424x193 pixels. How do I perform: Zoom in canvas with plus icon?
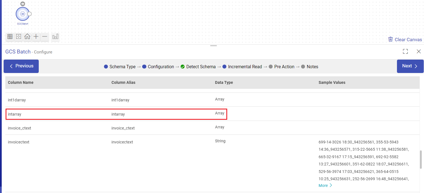click(36, 36)
